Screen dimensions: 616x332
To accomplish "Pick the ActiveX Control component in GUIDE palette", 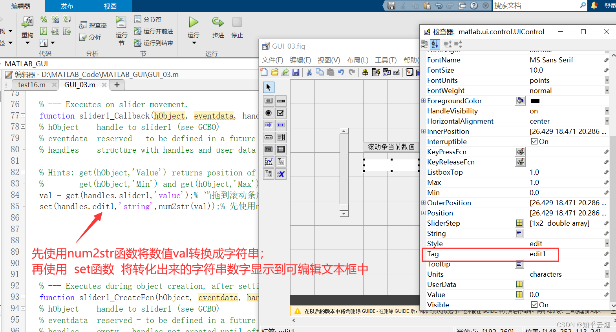I will tap(281, 174).
